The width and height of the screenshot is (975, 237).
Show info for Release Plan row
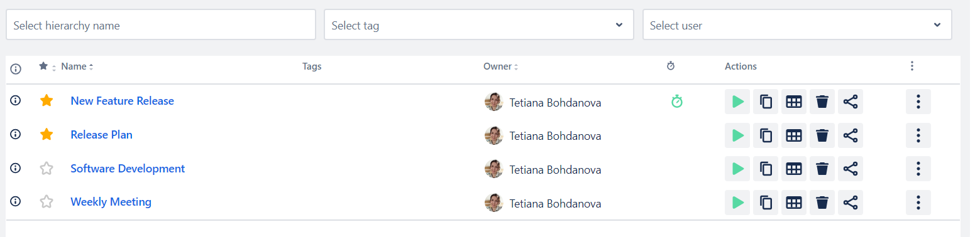pos(16,134)
